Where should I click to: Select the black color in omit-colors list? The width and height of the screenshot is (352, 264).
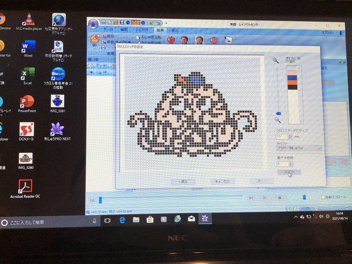pyautogui.click(x=292, y=87)
